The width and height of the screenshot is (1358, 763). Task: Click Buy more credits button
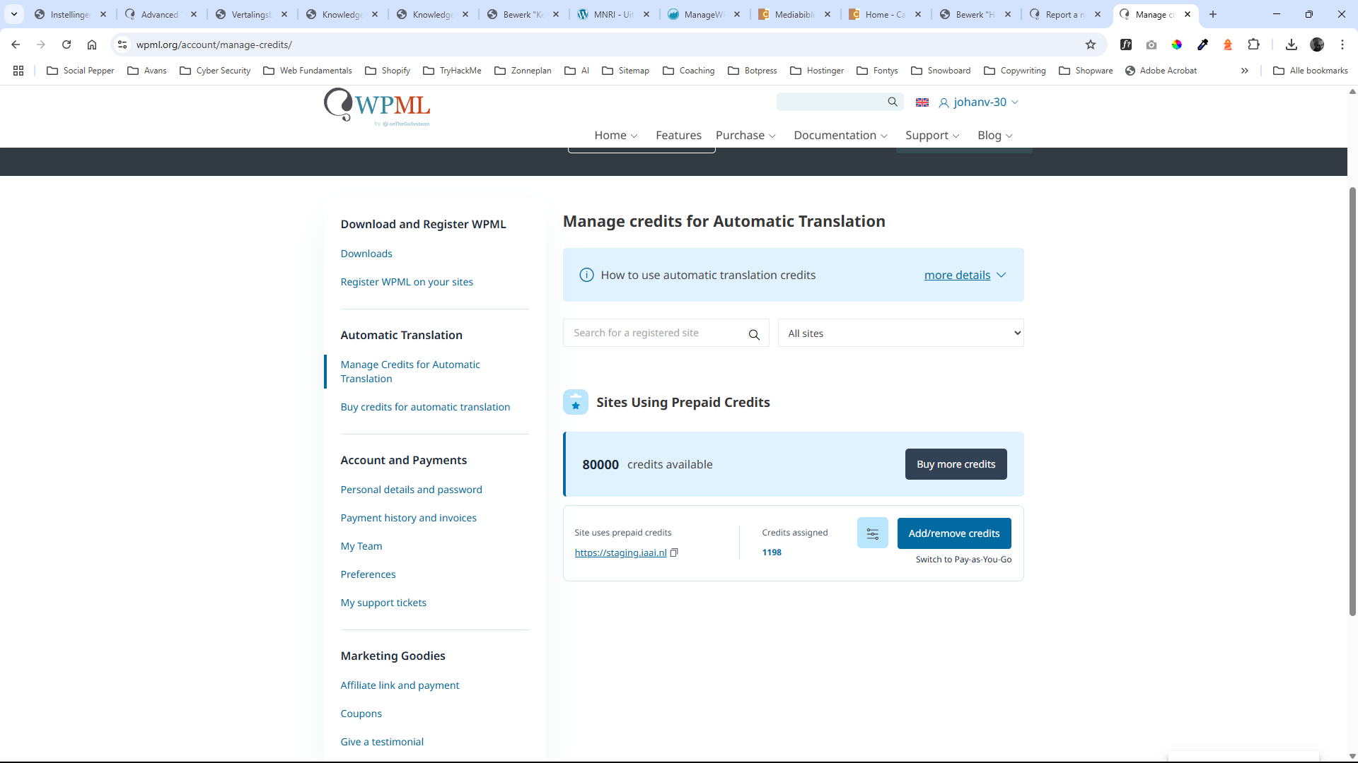click(956, 464)
